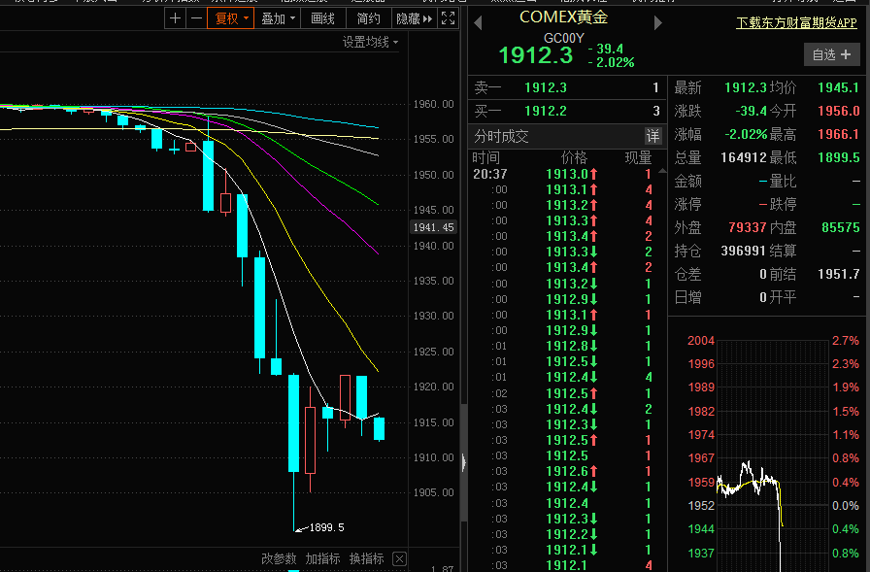Viewport: 870px width, 572px height.
Task: Click the 最低 1899.5 value
Action: coord(838,157)
